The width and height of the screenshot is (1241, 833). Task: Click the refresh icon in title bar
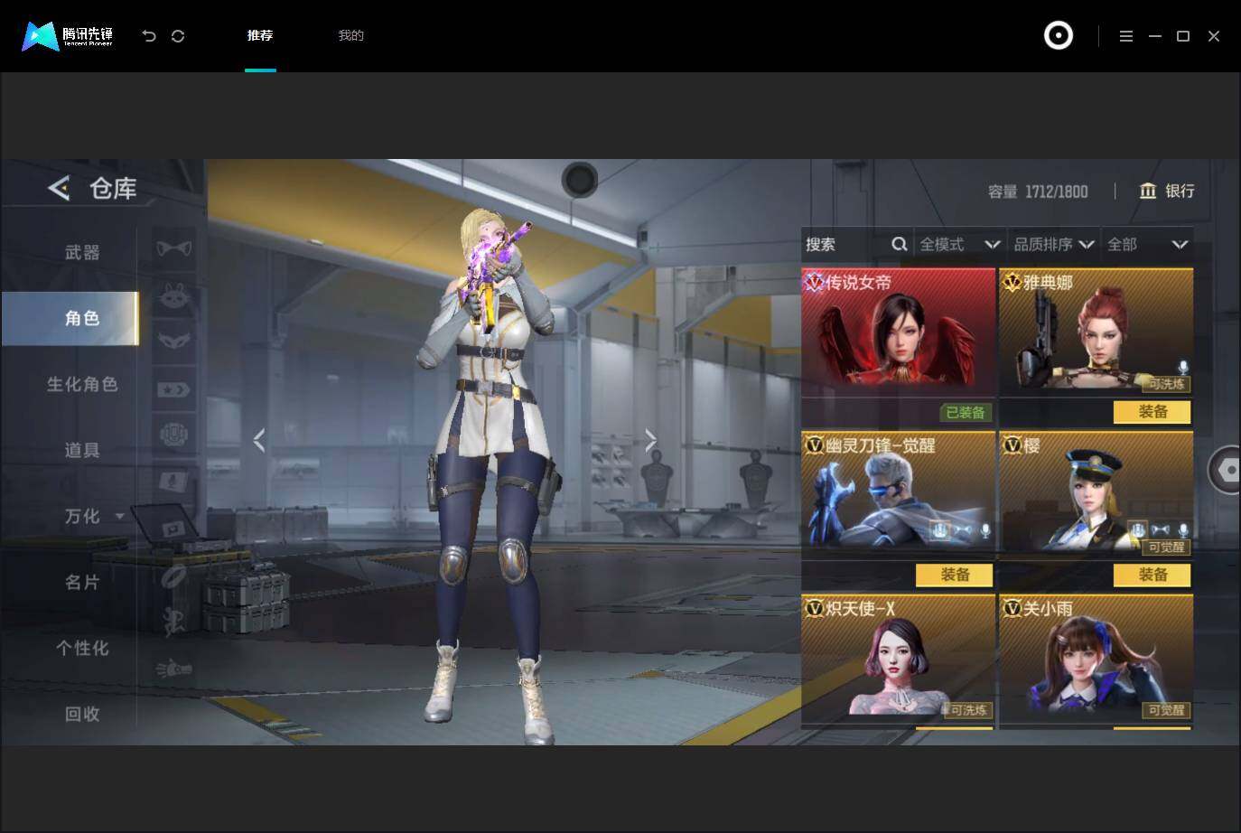point(178,36)
